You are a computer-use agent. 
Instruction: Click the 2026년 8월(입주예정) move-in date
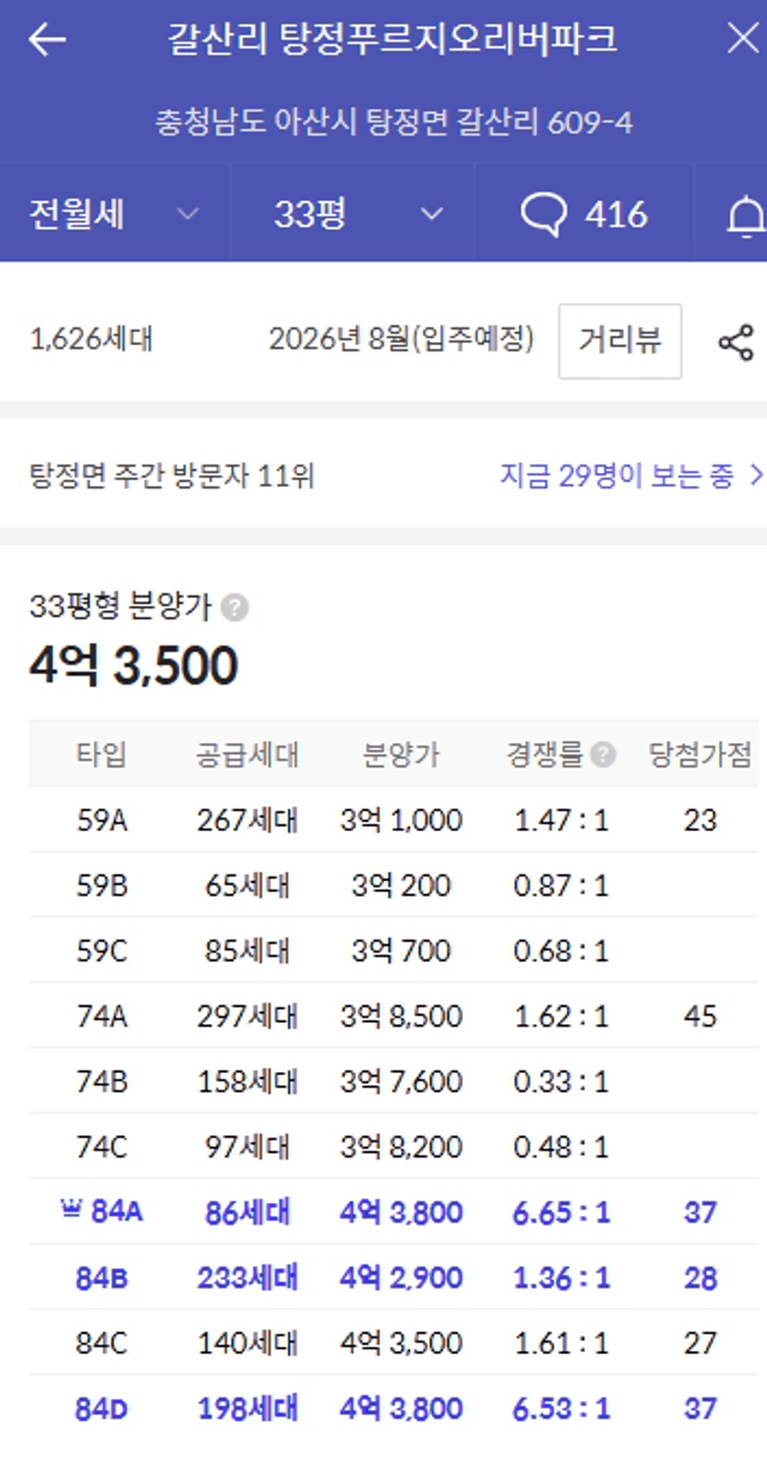click(402, 339)
